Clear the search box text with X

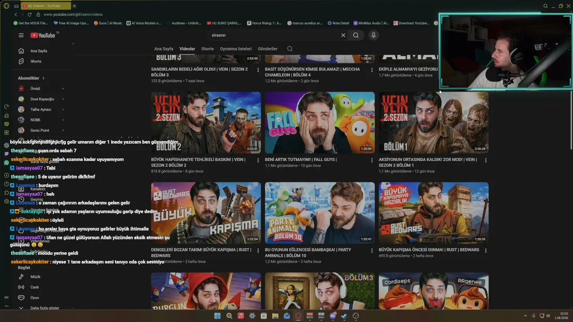pyautogui.click(x=343, y=35)
